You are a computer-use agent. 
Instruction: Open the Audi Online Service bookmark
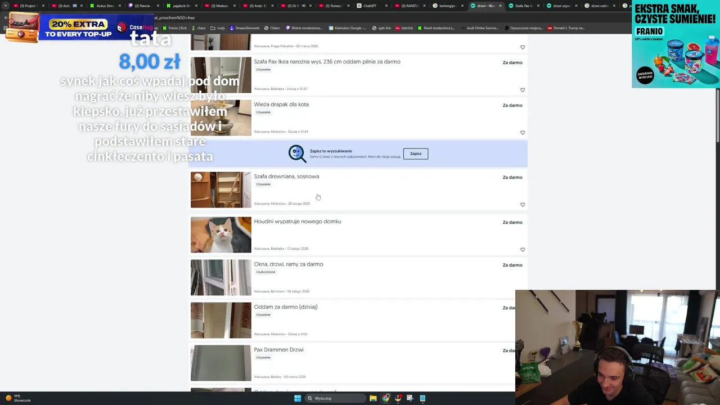pos(480,28)
